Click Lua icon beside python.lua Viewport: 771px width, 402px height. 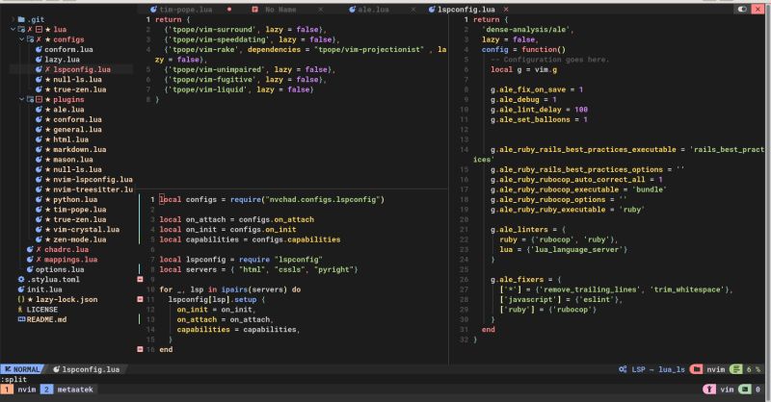pos(39,199)
